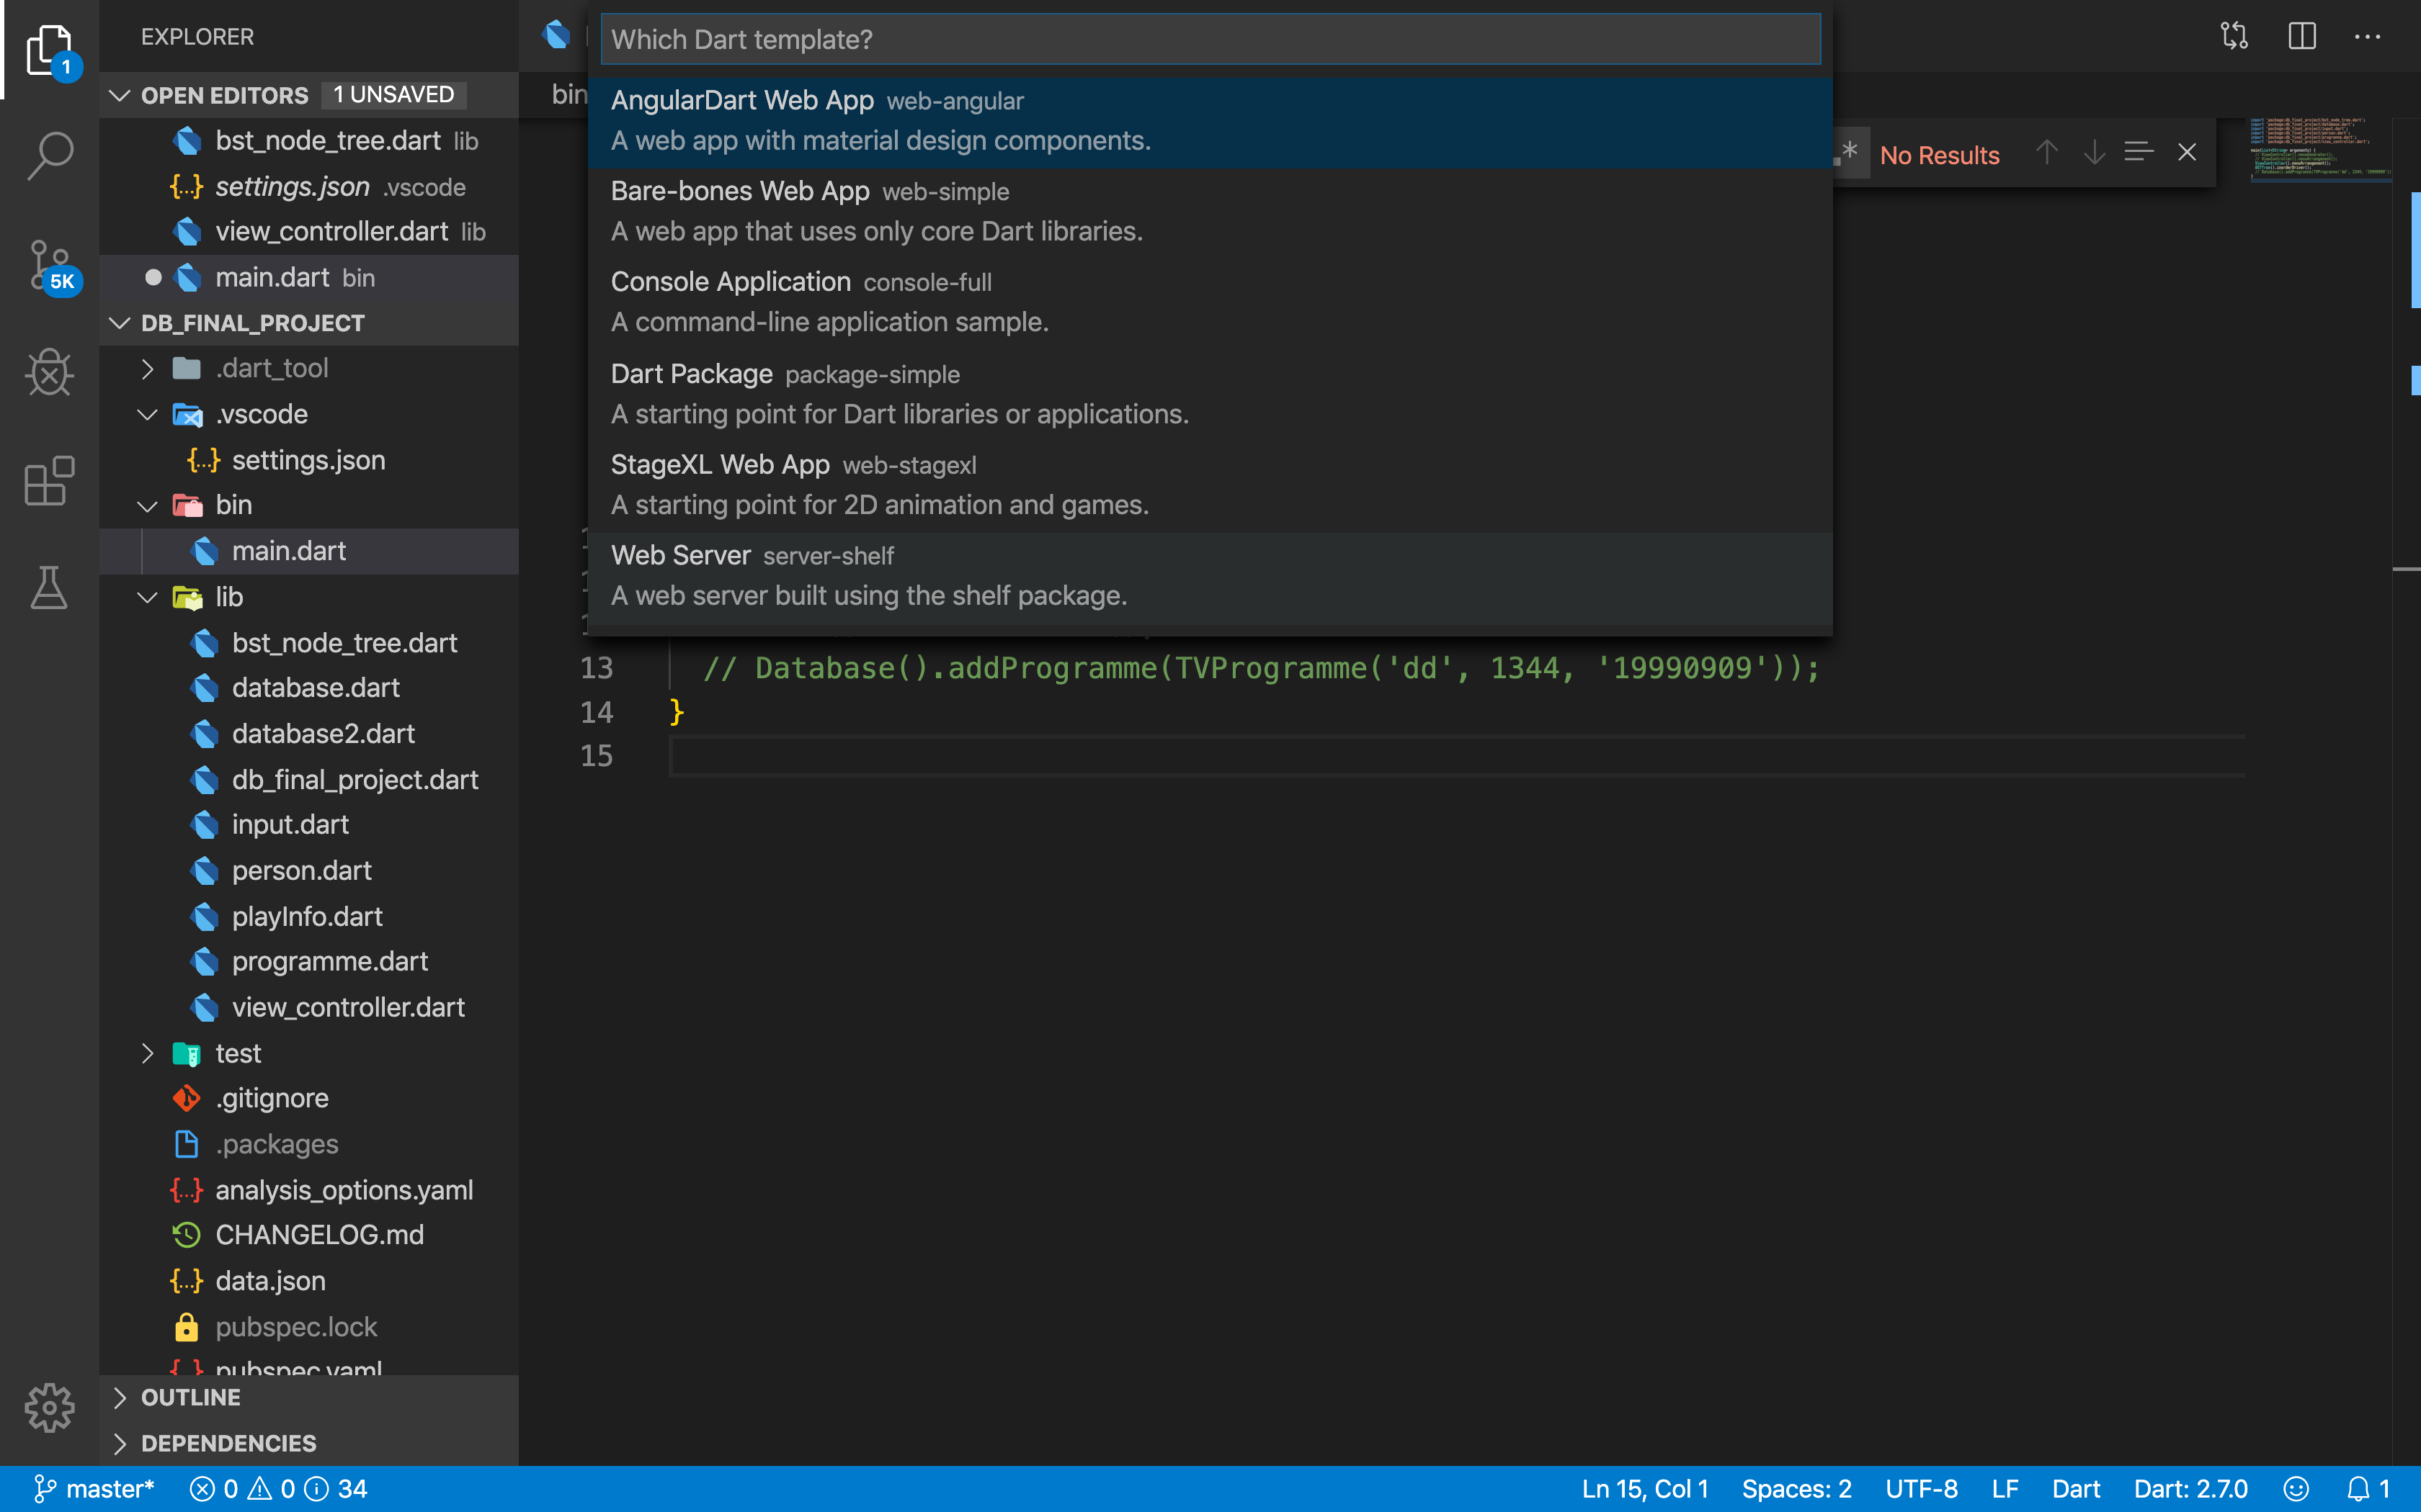Open the Extensions view
This screenshot has height=1512, width=2421.
point(49,481)
